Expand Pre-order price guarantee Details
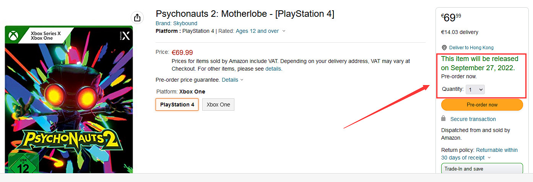Viewport: 533px width, 182px height. click(232, 80)
